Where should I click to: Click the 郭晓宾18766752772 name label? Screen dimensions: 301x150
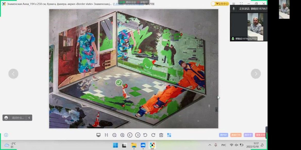pyautogui.click(x=246, y=39)
